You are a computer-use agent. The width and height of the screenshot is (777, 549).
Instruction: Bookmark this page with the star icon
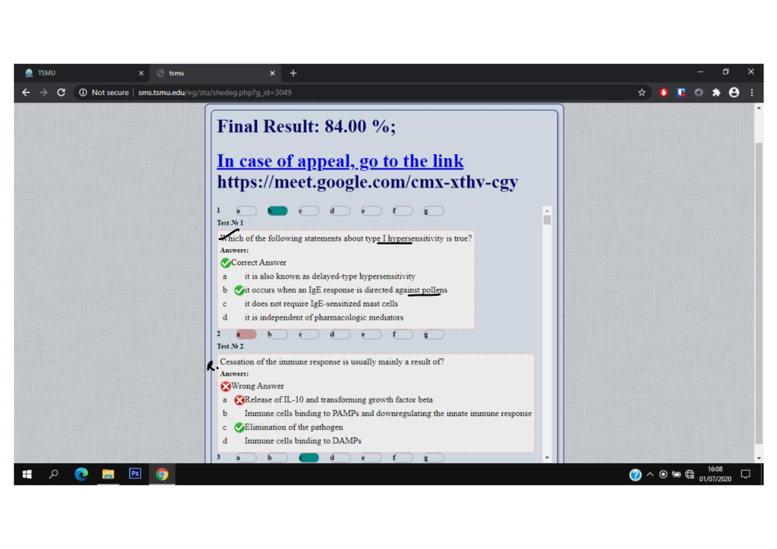[642, 93]
